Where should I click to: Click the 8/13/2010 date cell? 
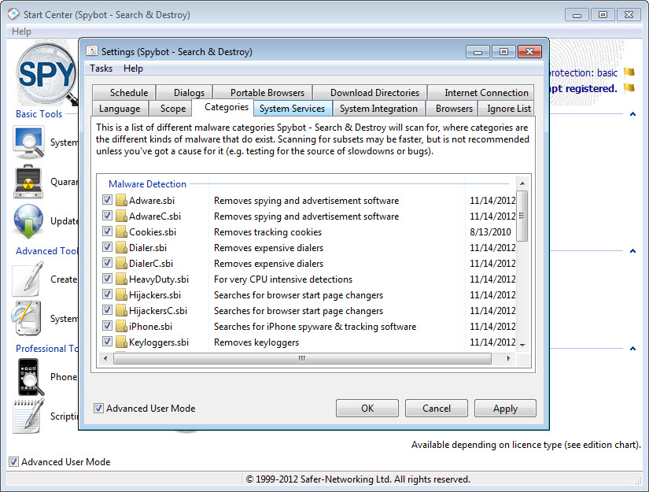pos(490,232)
